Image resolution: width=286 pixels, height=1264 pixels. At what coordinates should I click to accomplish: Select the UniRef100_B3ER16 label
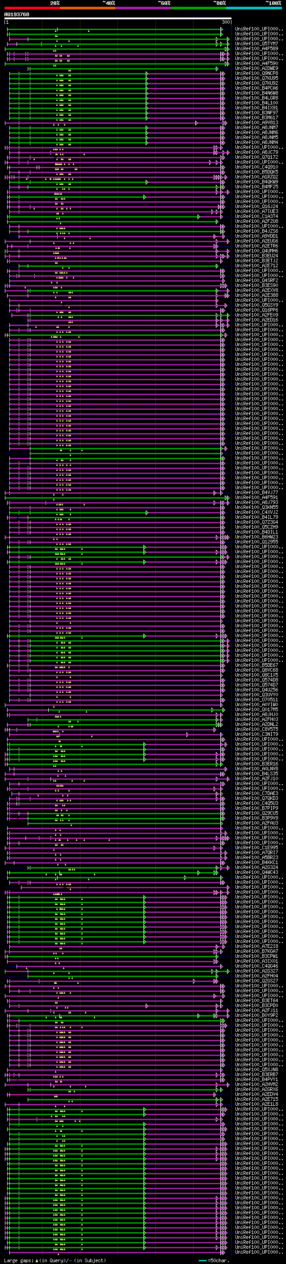[x=257, y=764]
